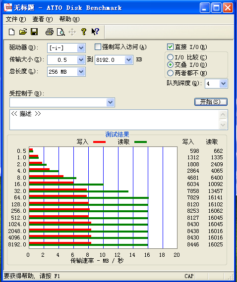Open a saved benchmark file via folder icon
The height and width of the screenshot is (282, 237).
23,32
